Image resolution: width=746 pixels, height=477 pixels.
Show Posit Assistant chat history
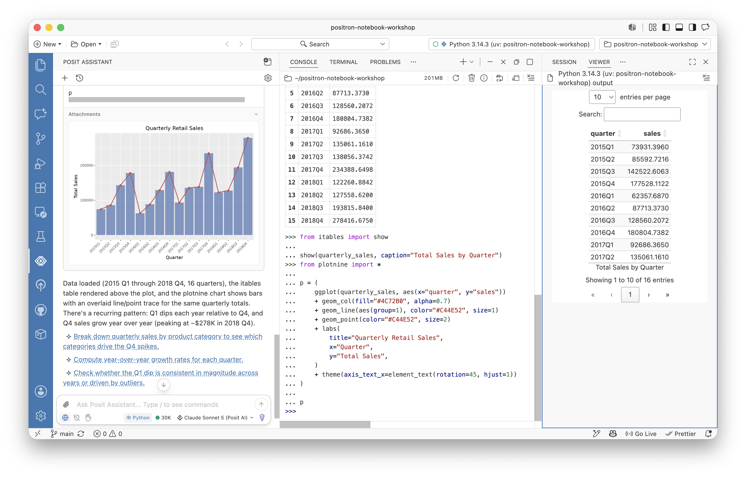point(80,78)
